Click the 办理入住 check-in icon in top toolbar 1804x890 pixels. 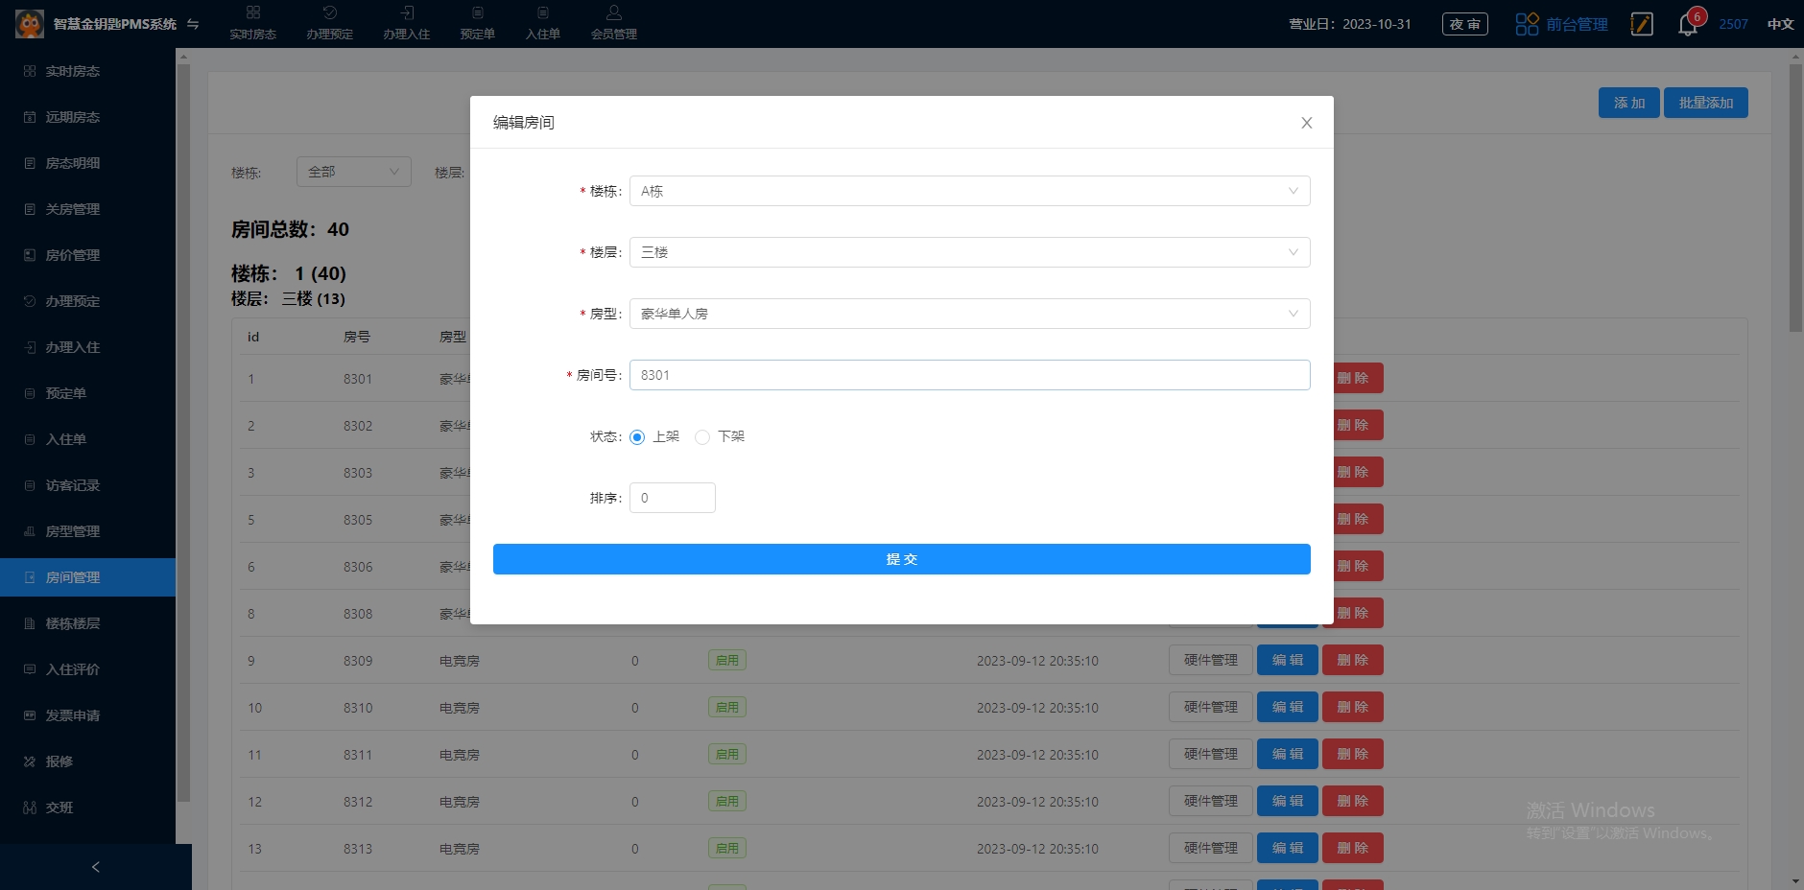[x=406, y=13]
